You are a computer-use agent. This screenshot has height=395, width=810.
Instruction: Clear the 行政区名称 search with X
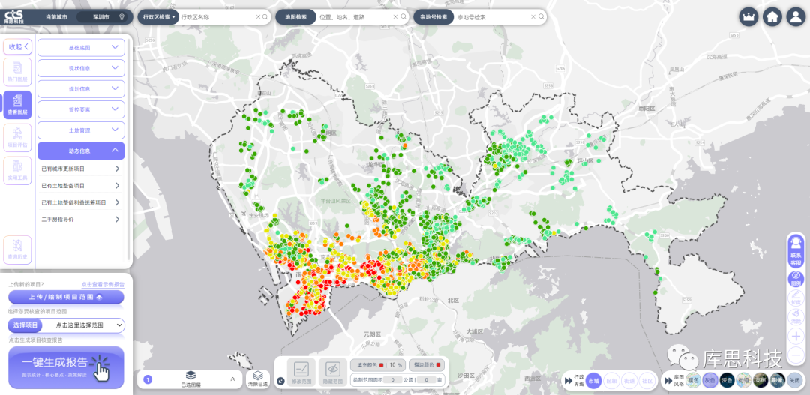[258, 17]
